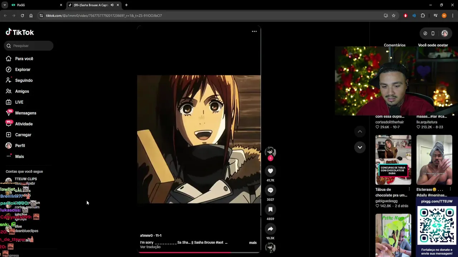This screenshot has height=257, width=458.
Task: Open the Chrome three-dot menu
Action: 453,16
